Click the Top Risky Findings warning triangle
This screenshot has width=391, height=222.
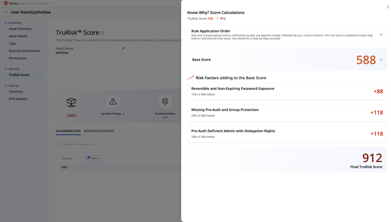[x=113, y=102]
